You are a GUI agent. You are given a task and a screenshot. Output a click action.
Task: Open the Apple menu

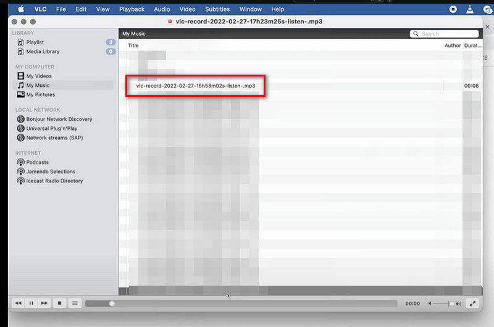(21, 9)
